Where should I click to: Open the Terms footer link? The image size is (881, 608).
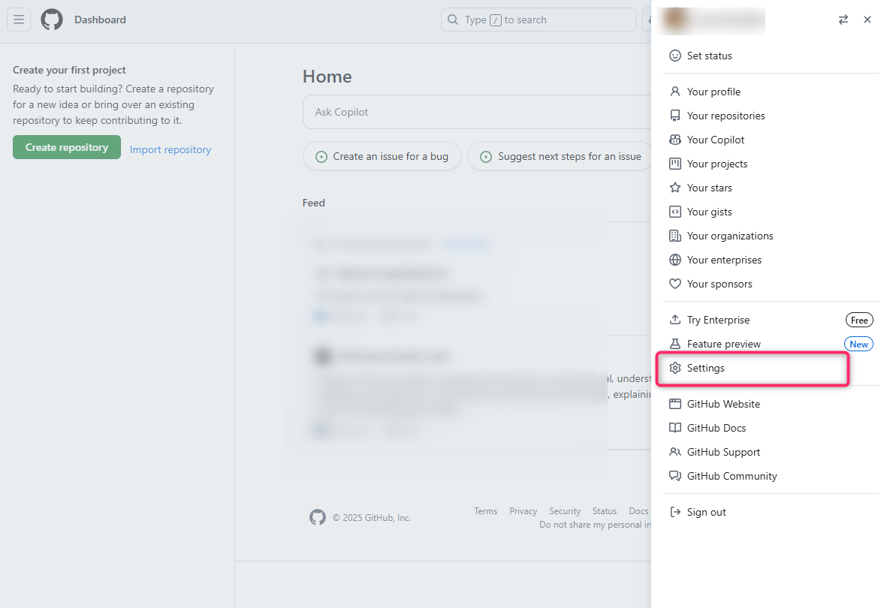click(485, 511)
